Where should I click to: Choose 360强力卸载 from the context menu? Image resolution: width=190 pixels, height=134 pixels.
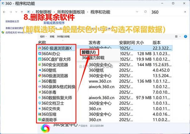tap(93, 58)
